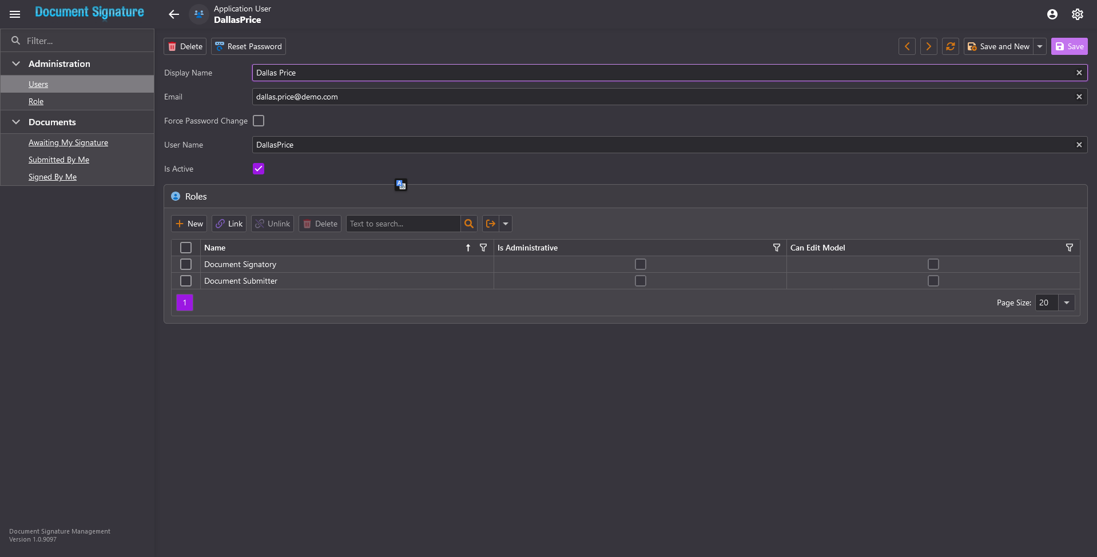Open the Save and New dropdown arrow
1097x557 pixels.
1040,46
